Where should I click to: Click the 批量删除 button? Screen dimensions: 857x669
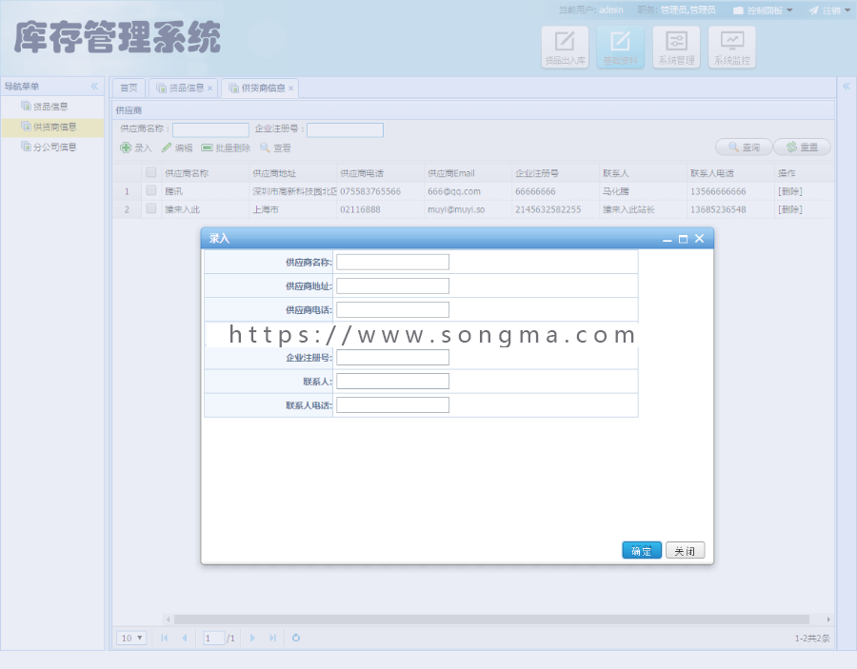tap(226, 148)
